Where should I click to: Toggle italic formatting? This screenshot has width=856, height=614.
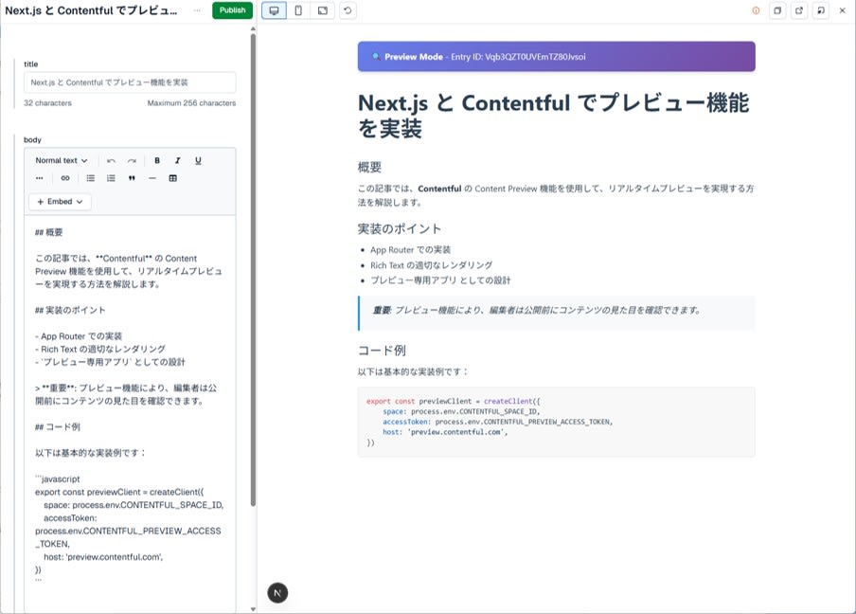point(177,160)
